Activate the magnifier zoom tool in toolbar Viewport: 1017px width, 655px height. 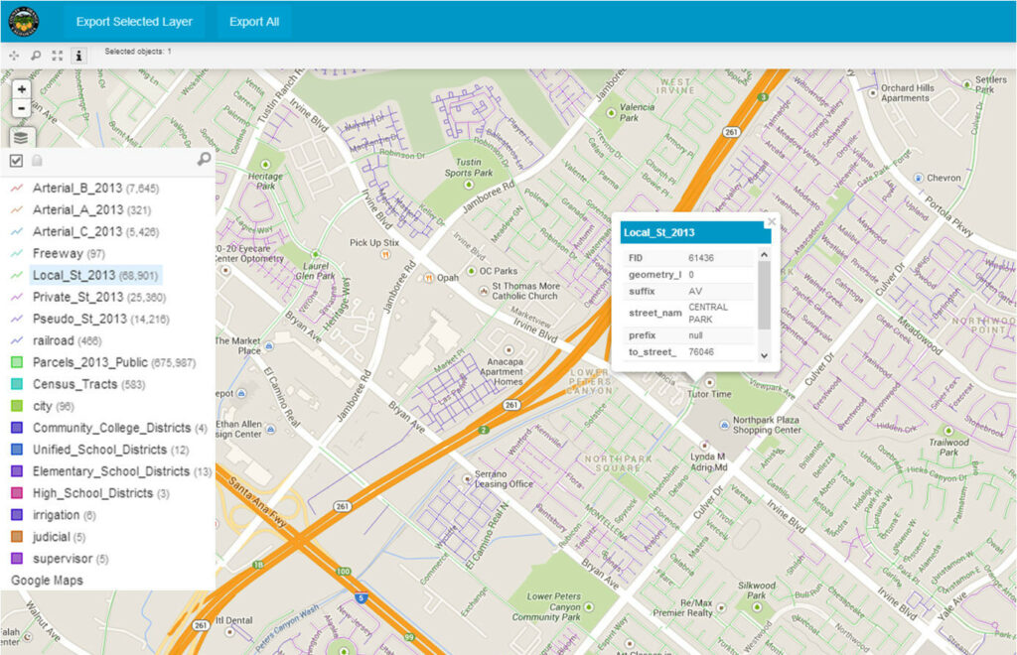[x=36, y=56]
